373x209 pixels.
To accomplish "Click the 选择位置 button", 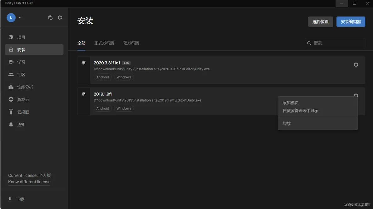I will pyautogui.click(x=320, y=22).
